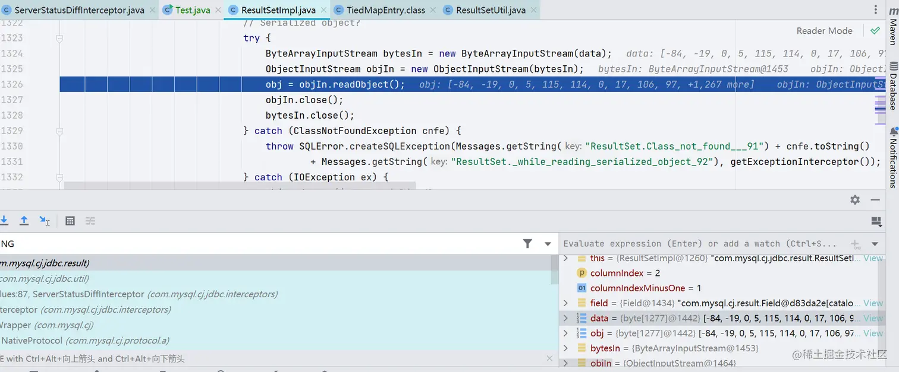The height and width of the screenshot is (372, 899).
Task: Expand the 'obj' byte array node
Action: (x=566, y=333)
